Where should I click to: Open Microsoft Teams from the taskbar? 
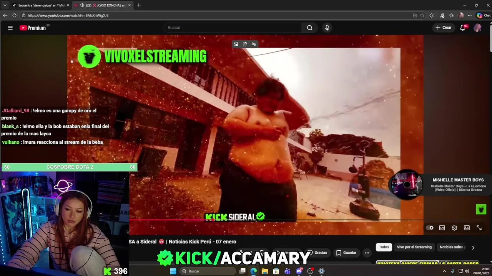pyautogui.click(x=288, y=271)
